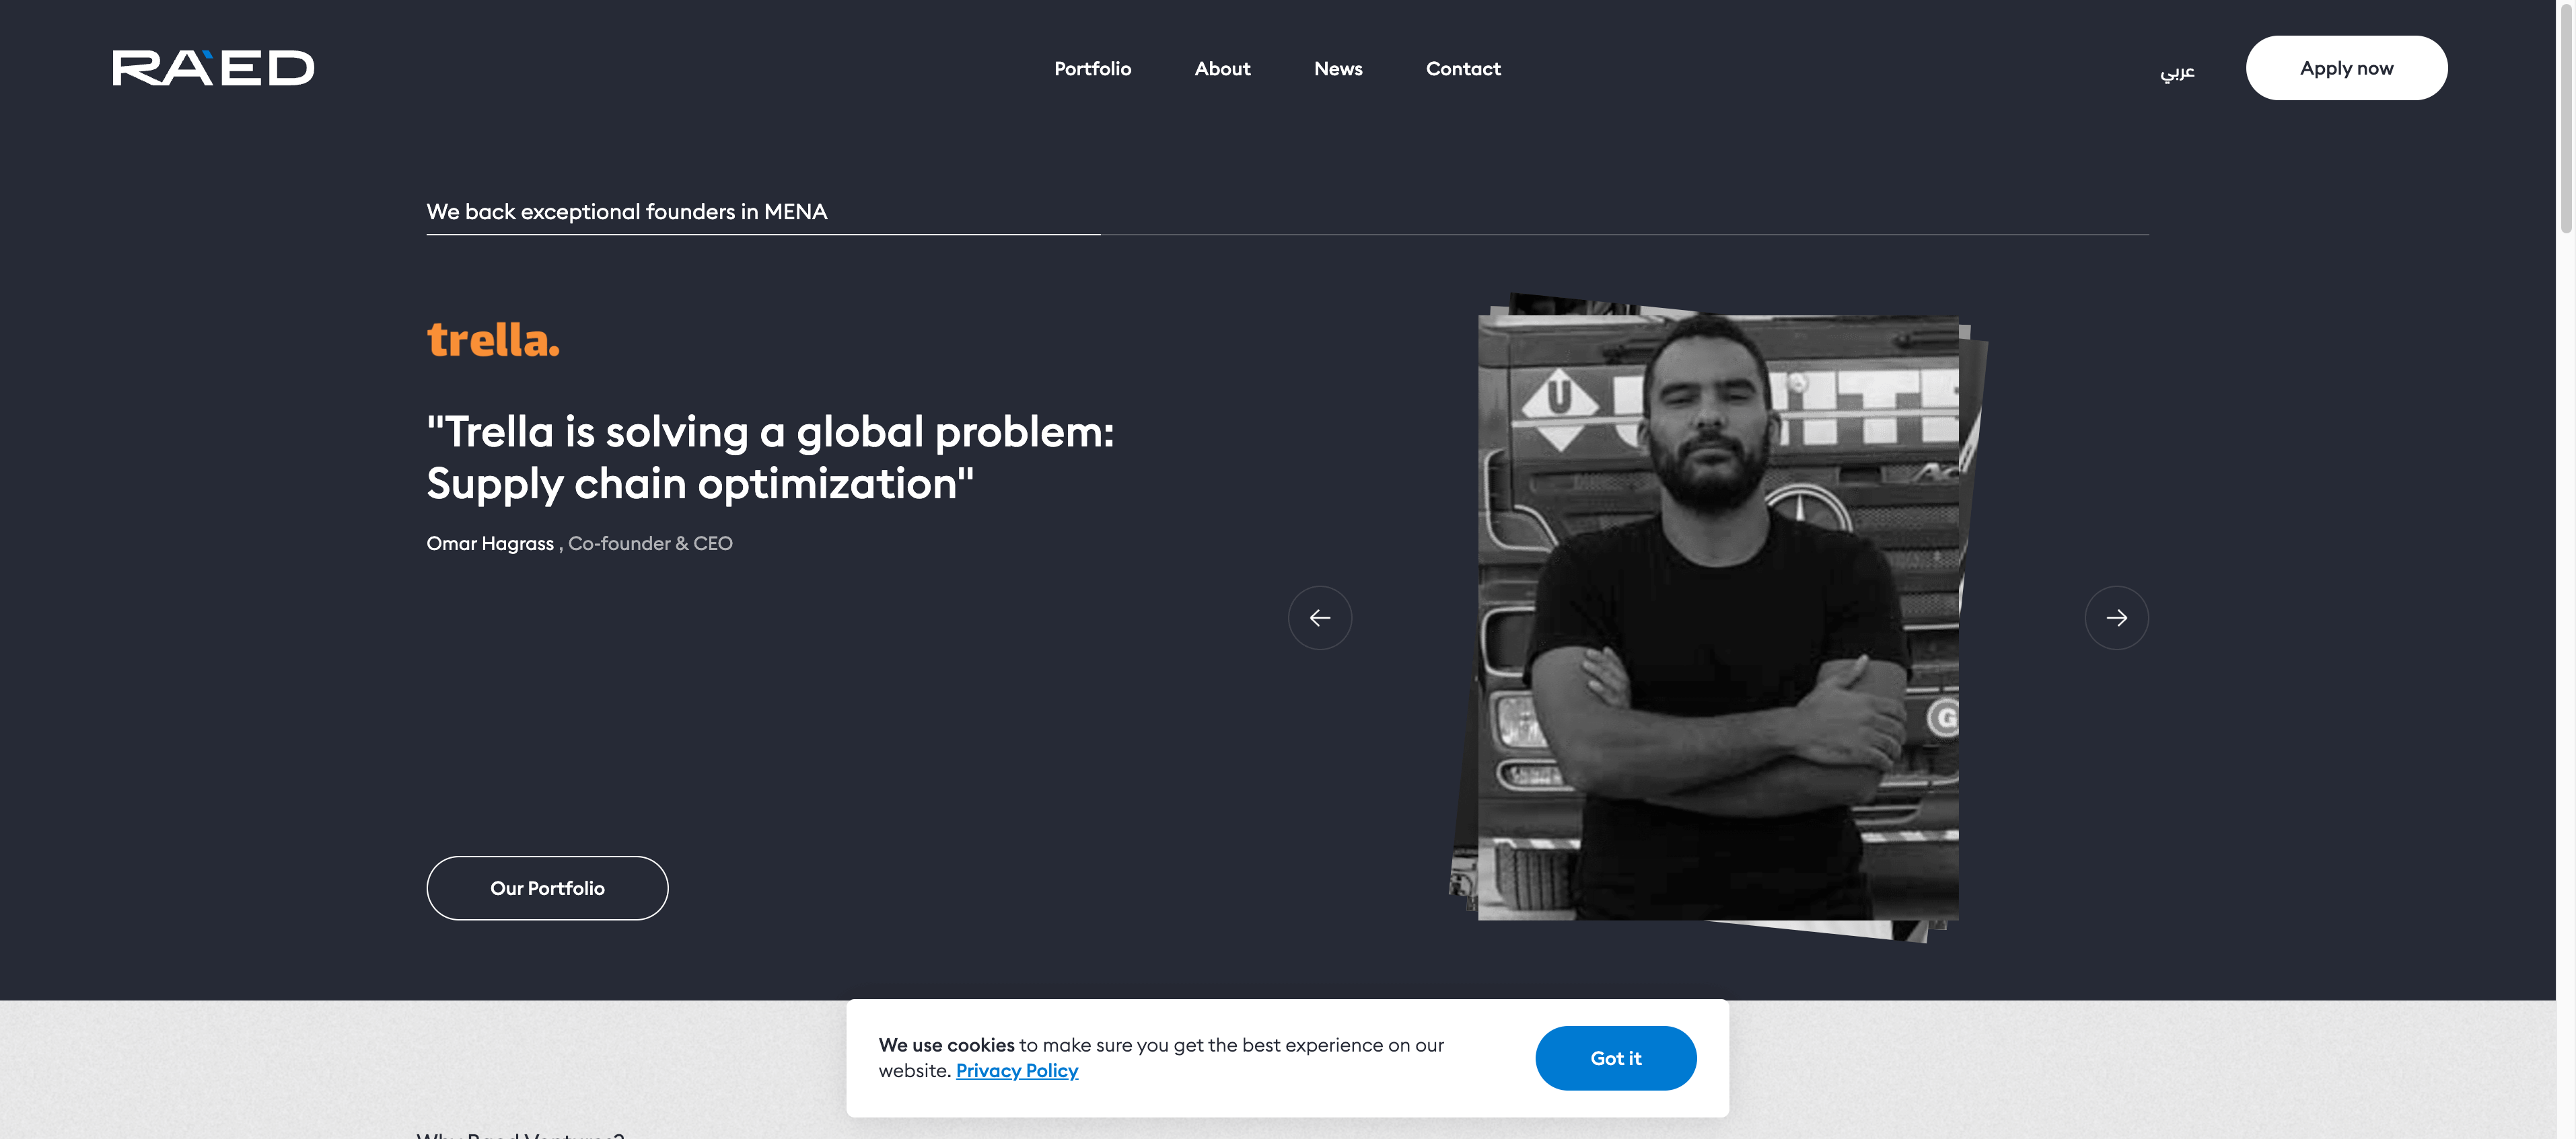The image size is (2576, 1139).
Task: Click the RAED logo
Action: point(213,68)
